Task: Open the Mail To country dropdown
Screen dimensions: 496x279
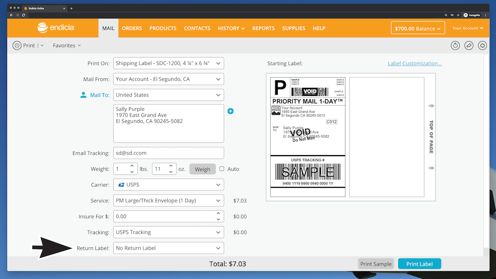Action: 169,95
